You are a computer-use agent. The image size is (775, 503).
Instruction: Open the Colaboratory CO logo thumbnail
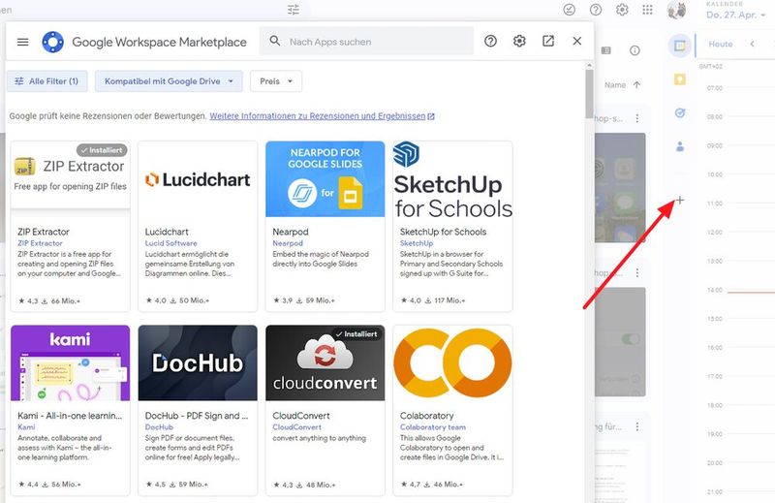pyautogui.click(x=452, y=363)
